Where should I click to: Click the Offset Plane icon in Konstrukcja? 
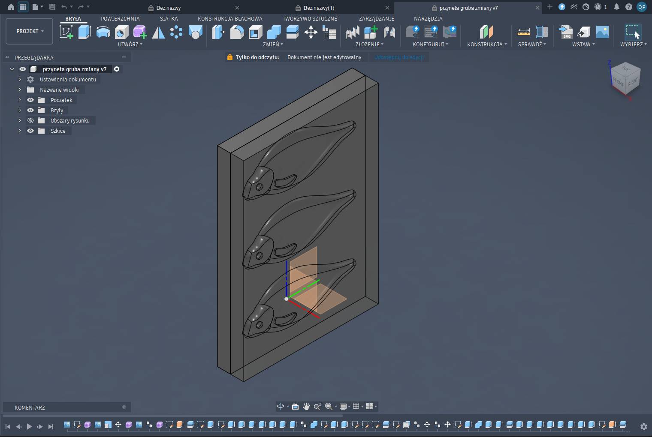pyautogui.click(x=486, y=32)
